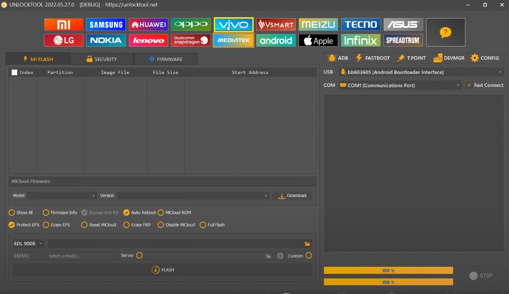Open the Select a model dropdown
The height and width of the screenshot is (294, 509).
pos(83,256)
